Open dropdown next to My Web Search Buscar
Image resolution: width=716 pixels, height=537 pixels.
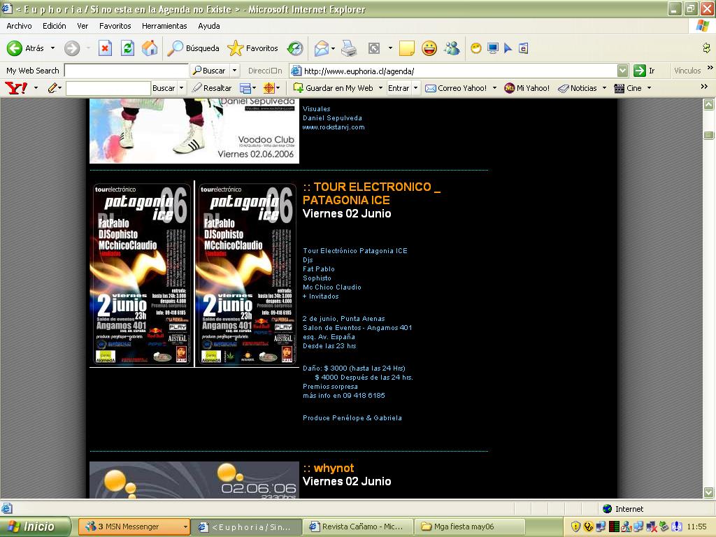235,71
